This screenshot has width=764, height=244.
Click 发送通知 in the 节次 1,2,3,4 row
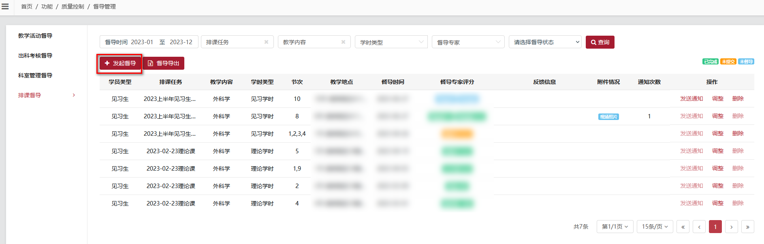pos(691,133)
